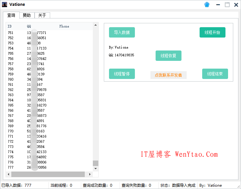This screenshot has width=241, height=189.
Task: End threads with 线程结束 button
Action: click(x=215, y=74)
